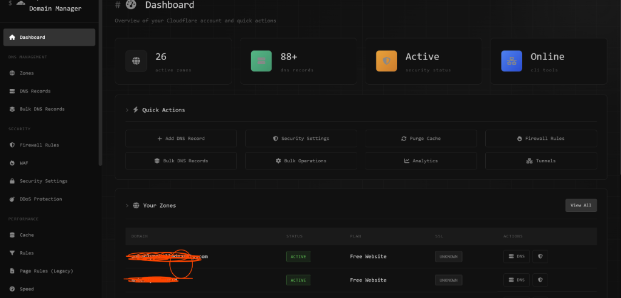The image size is (621, 298).
Task: Open the Tunnels quick action
Action: tap(541, 161)
